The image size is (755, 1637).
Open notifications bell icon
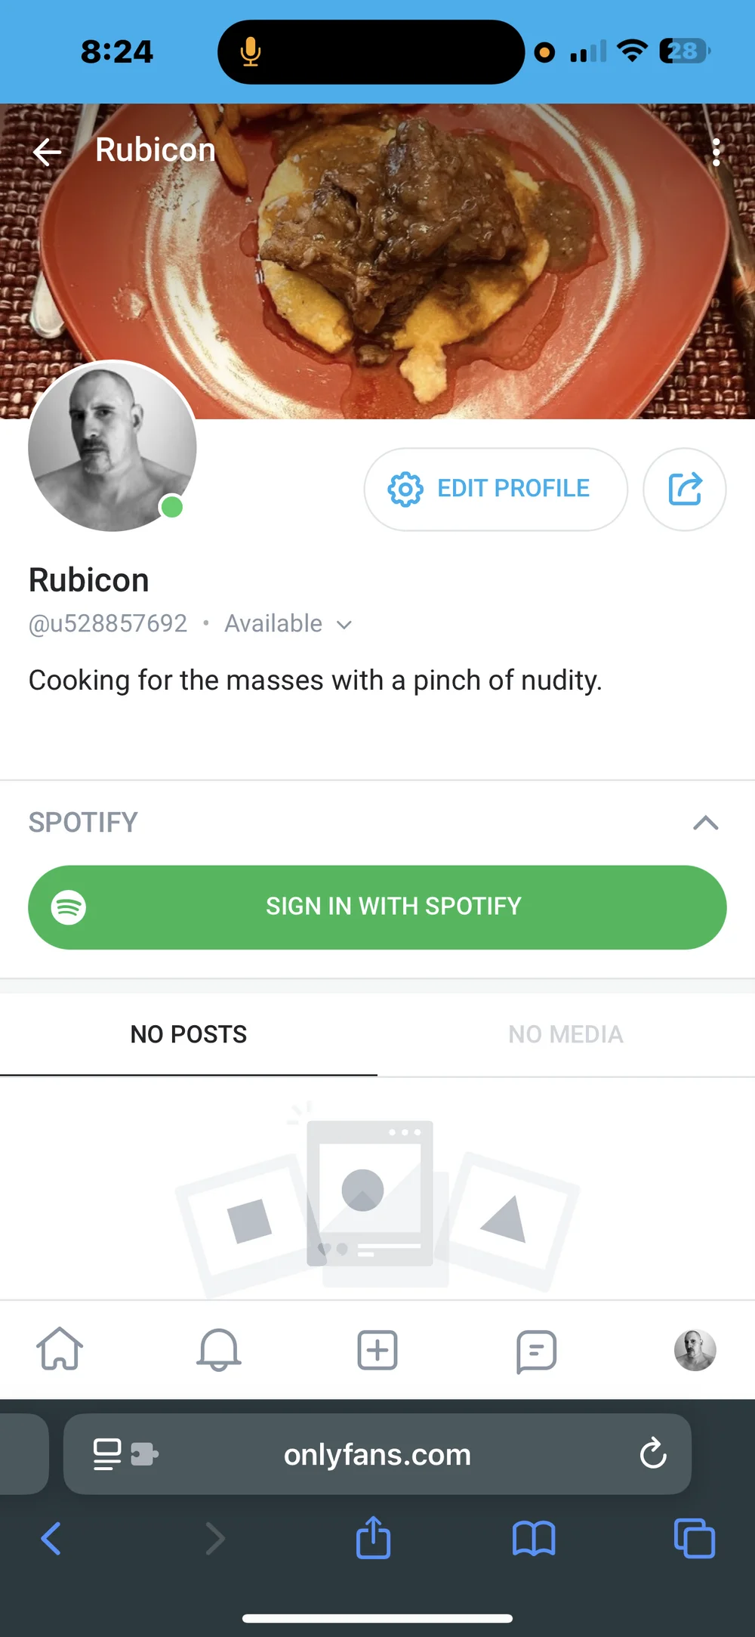tap(219, 1349)
